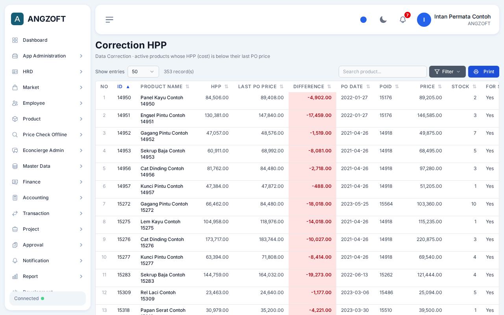Viewport: 504px width, 315px height.
Task: Click the Approval clipboard icon
Action: point(15,245)
